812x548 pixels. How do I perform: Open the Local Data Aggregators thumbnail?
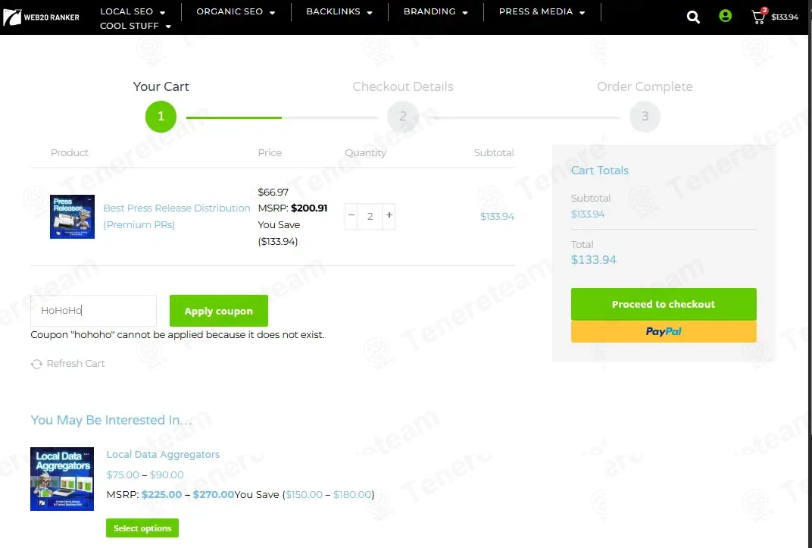coord(62,479)
